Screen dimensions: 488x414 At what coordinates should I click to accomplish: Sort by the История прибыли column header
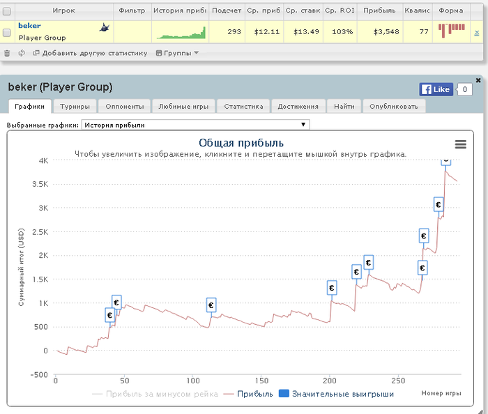(180, 11)
